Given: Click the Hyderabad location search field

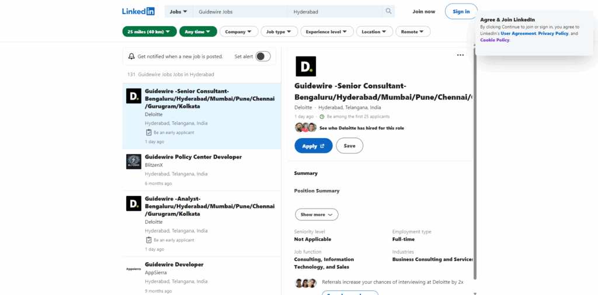Looking at the screenshot, I should (335, 12).
